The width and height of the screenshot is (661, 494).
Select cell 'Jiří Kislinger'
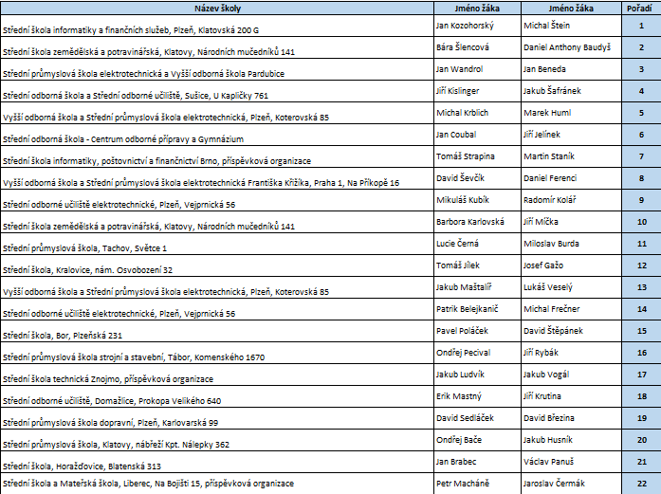(478, 91)
